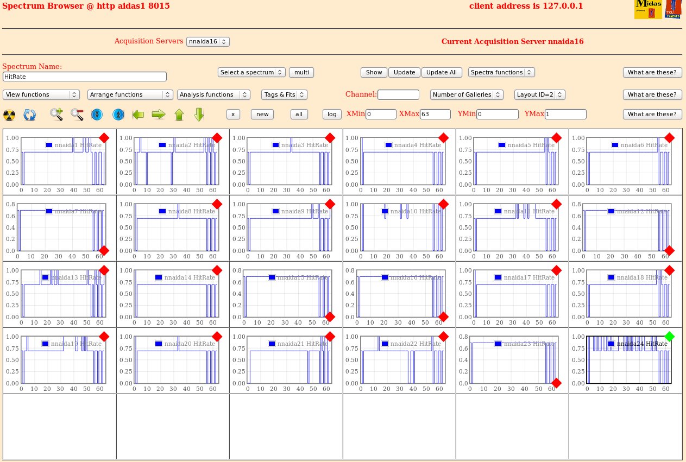The image size is (686, 462).
Task: Toggle the green diamond marker on nnaida24 plot
Action: (x=669, y=337)
